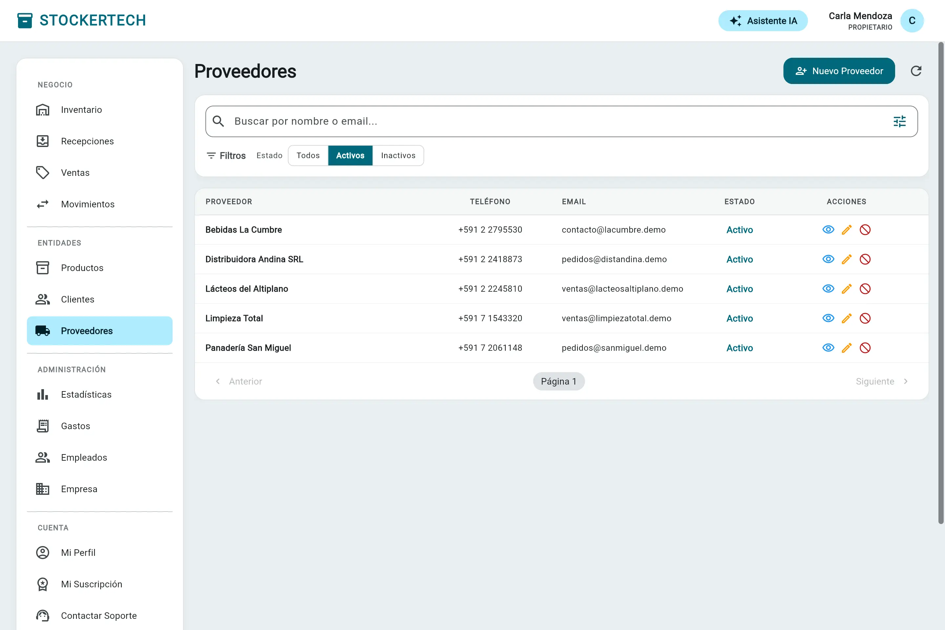Click the STOCKERTECH brand title
Screen dimensions: 945x630
(x=93, y=20)
